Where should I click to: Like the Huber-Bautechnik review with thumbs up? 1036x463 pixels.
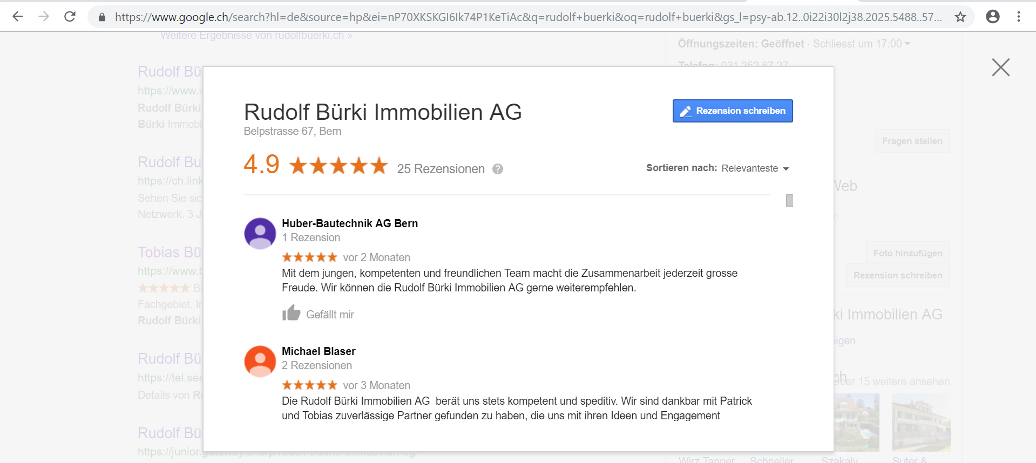coord(291,313)
